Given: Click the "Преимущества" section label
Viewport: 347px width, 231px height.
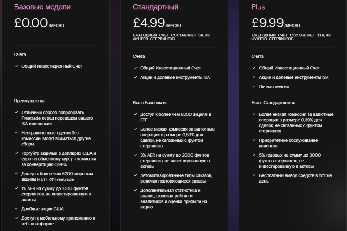Looking at the screenshot, I should tap(29, 101).
